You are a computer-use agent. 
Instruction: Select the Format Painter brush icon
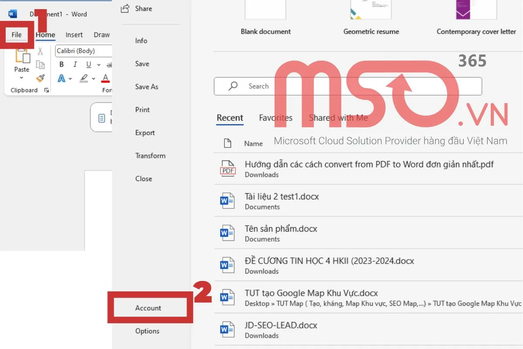[40, 78]
